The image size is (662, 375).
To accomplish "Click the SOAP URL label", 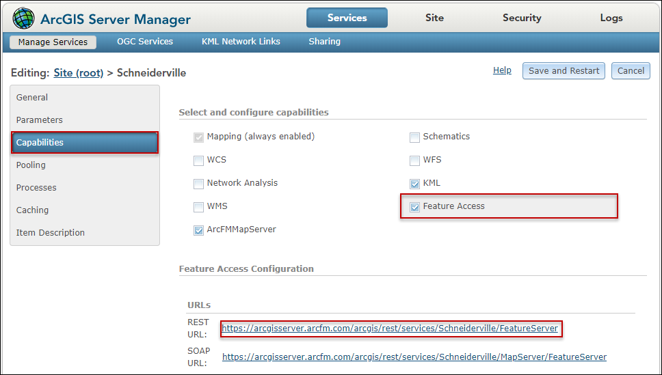I will click(198, 357).
